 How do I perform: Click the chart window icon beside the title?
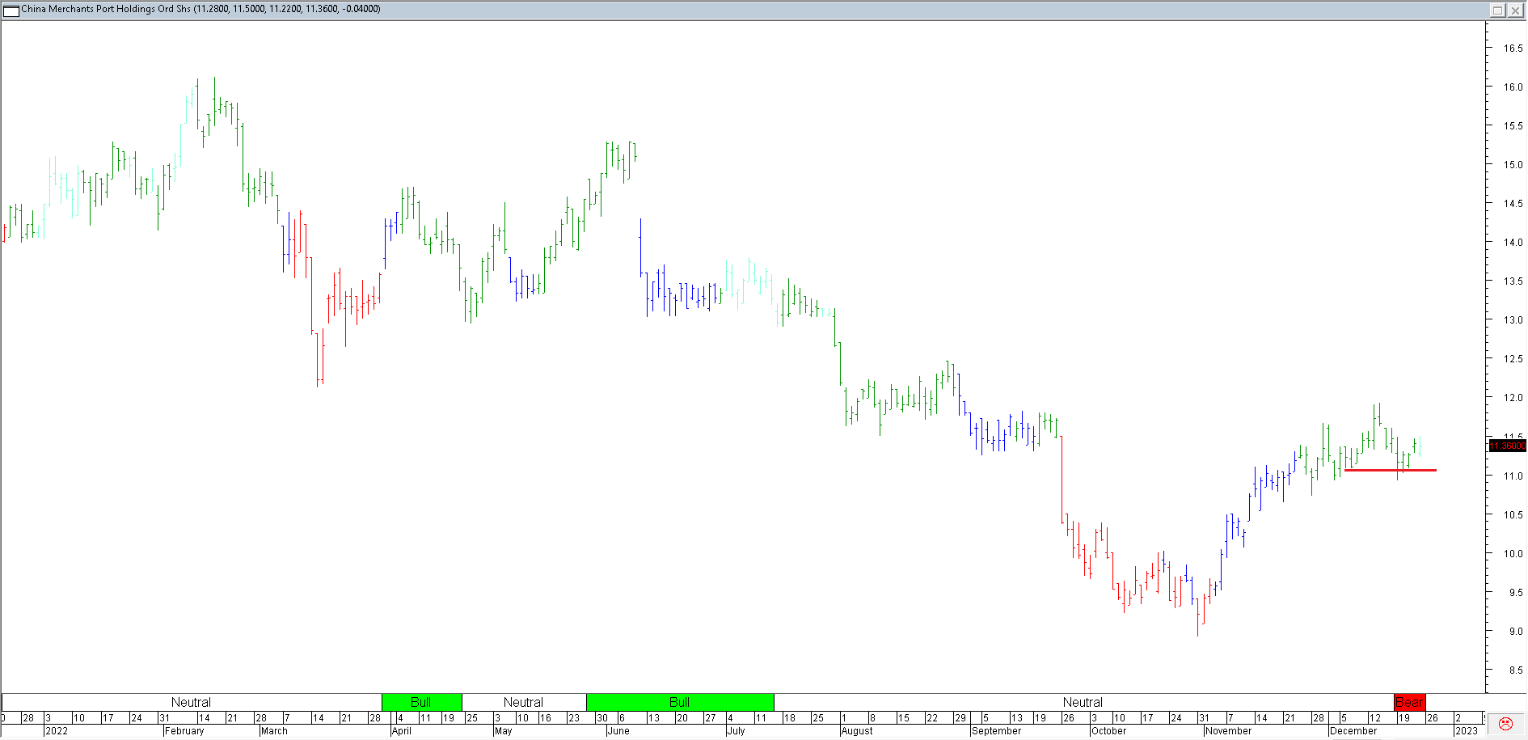pos(11,10)
